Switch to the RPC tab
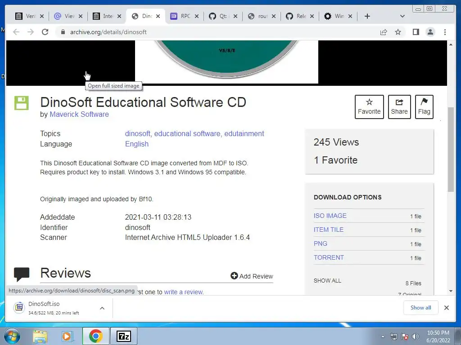Screen dimensions: 461x345 coord(181,16)
